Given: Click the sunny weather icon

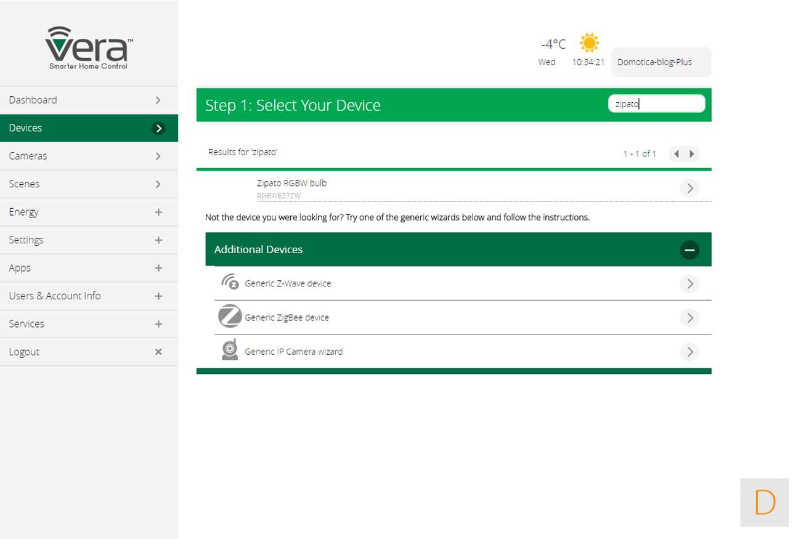Looking at the screenshot, I should [x=589, y=43].
